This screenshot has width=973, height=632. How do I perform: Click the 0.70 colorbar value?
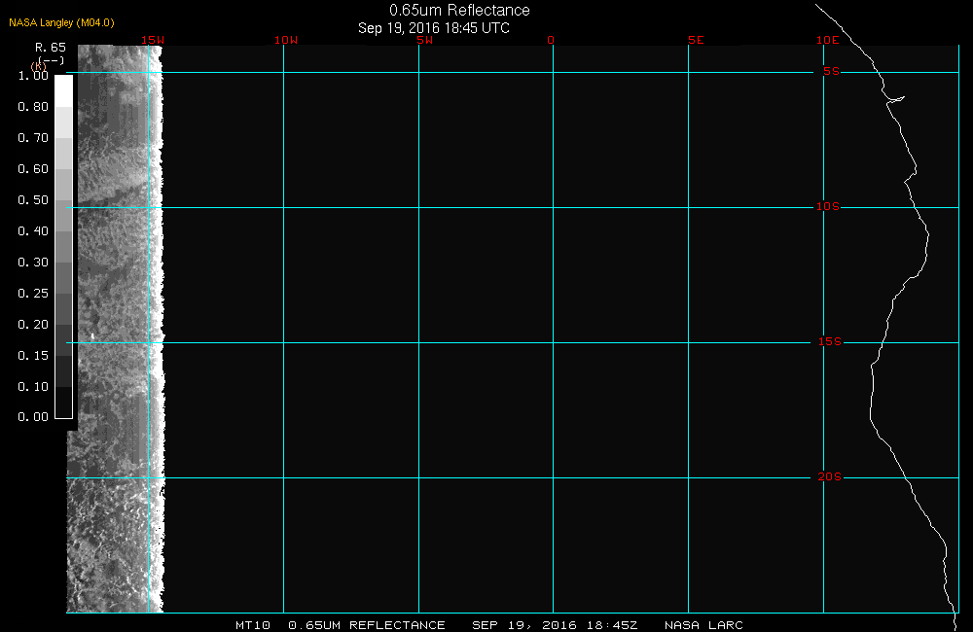click(33, 138)
